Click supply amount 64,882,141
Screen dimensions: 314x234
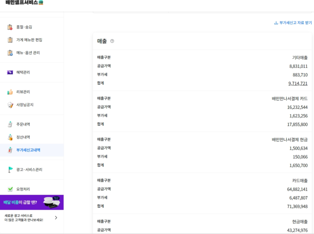click(x=297, y=190)
